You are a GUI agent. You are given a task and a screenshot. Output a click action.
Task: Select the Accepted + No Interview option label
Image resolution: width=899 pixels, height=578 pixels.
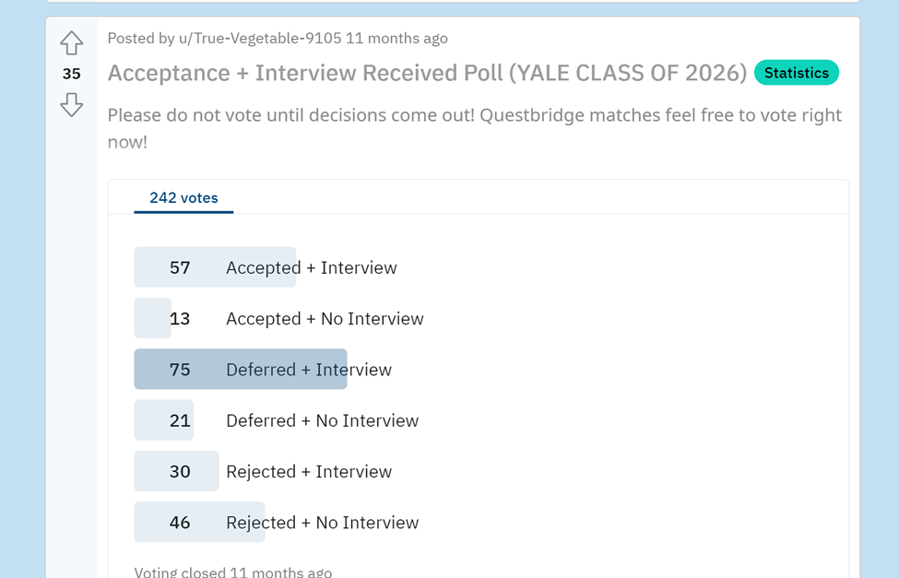325,319
